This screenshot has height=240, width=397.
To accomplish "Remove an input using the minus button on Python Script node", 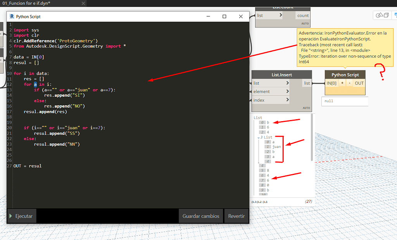I will tap(349, 83).
